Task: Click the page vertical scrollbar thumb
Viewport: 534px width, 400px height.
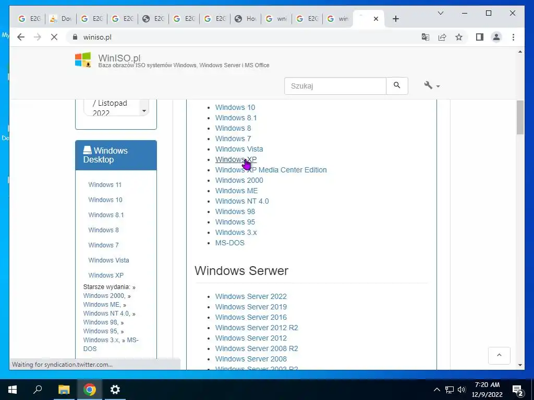Action: pos(520,118)
